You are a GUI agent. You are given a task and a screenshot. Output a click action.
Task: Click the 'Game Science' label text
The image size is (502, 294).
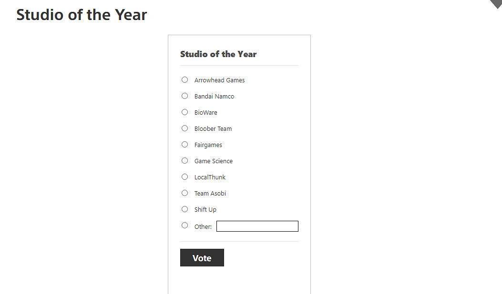click(x=213, y=161)
